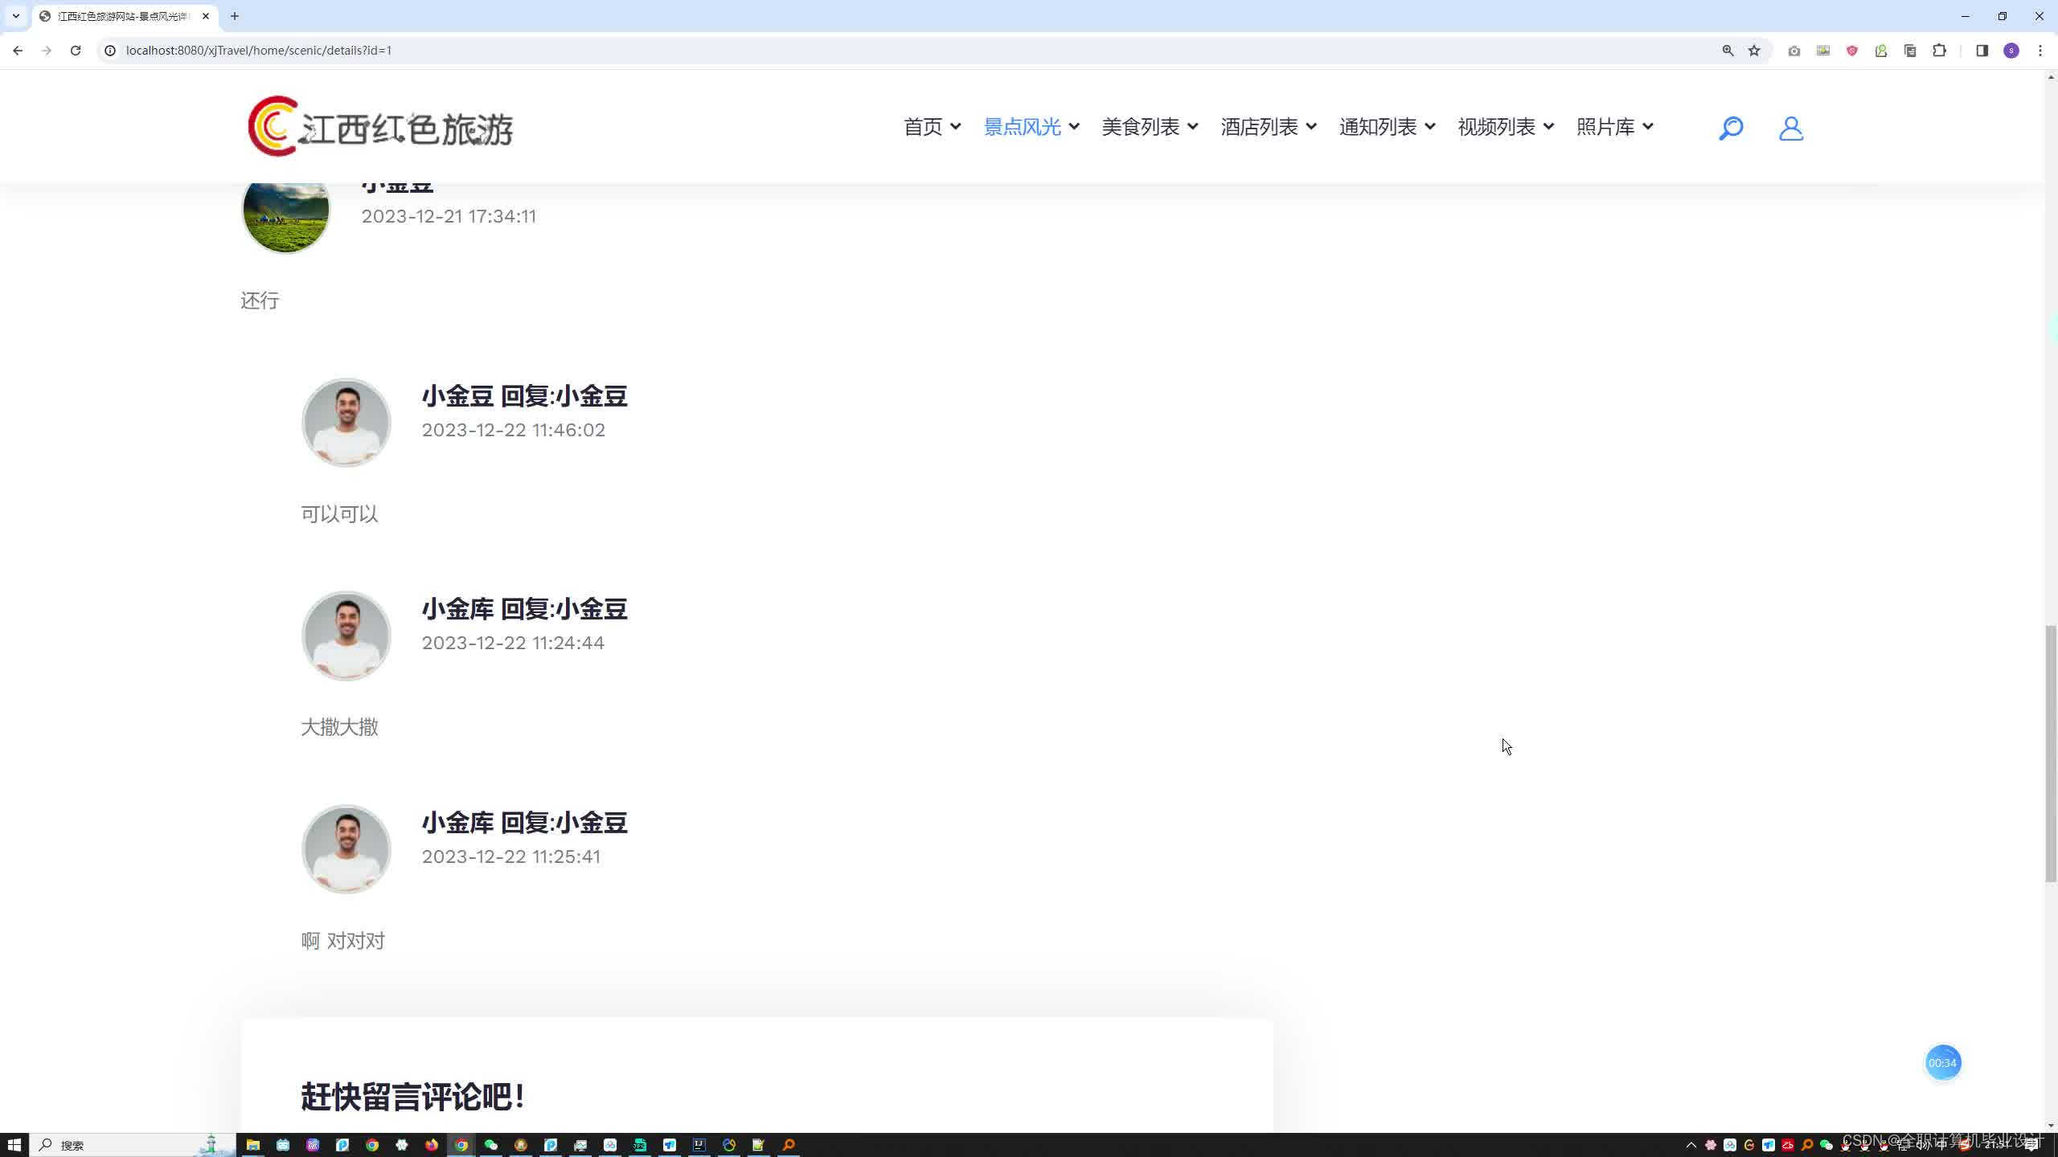Open the user profile icon

[x=1790, y=128]
